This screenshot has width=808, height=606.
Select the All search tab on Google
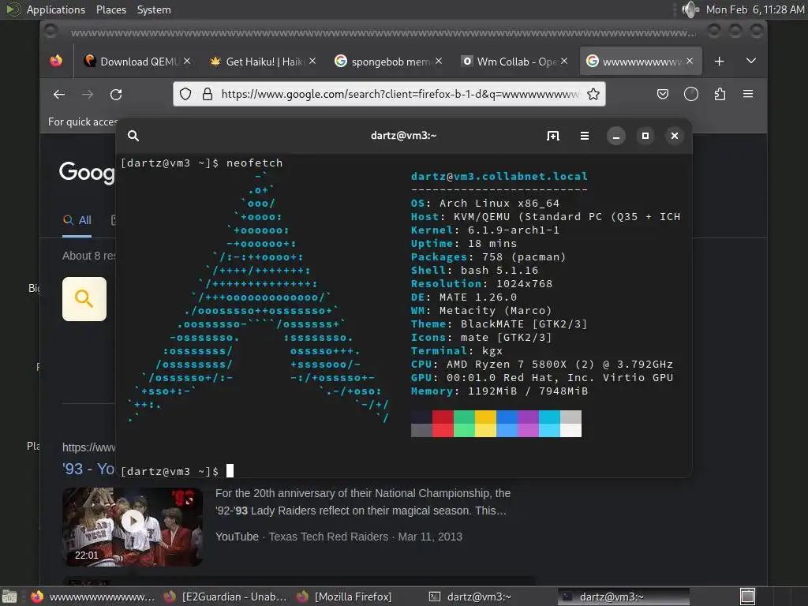(77, 221)
